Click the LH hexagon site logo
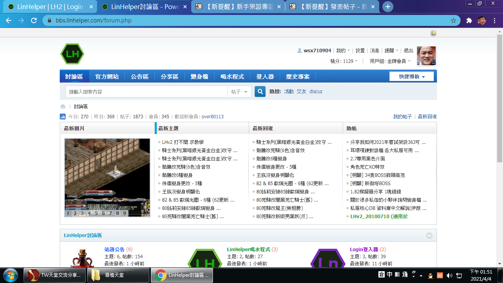This screenshot has width=503, height=283. coord(72,54)
